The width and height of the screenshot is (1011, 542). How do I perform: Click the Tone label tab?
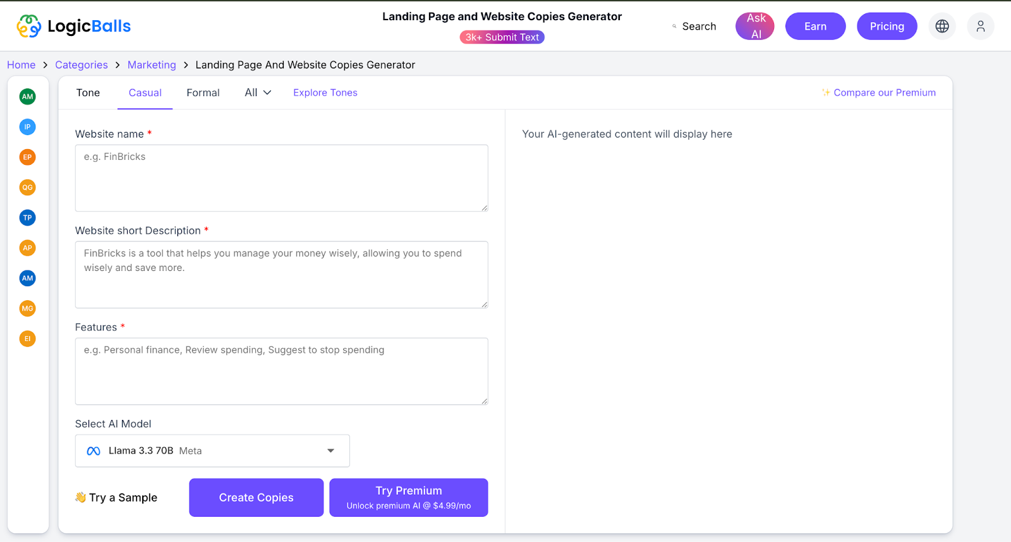[88, 93]
